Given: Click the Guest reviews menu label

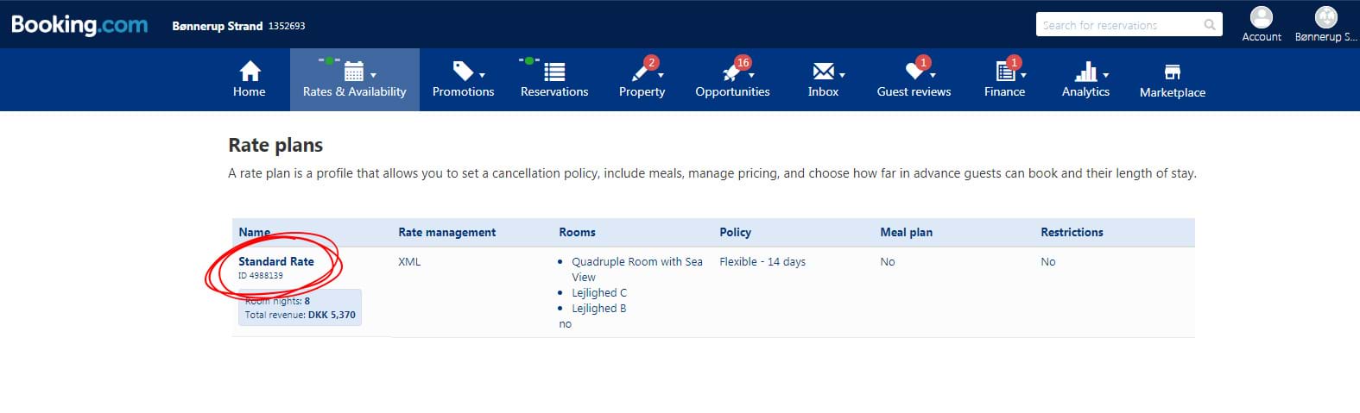Looking at the screenshot, I should [x=914, y=92].
